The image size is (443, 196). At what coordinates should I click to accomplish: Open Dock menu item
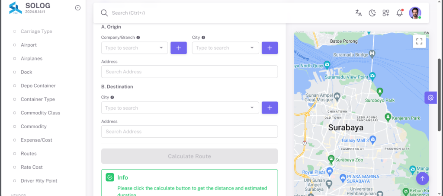click(26, 72)
